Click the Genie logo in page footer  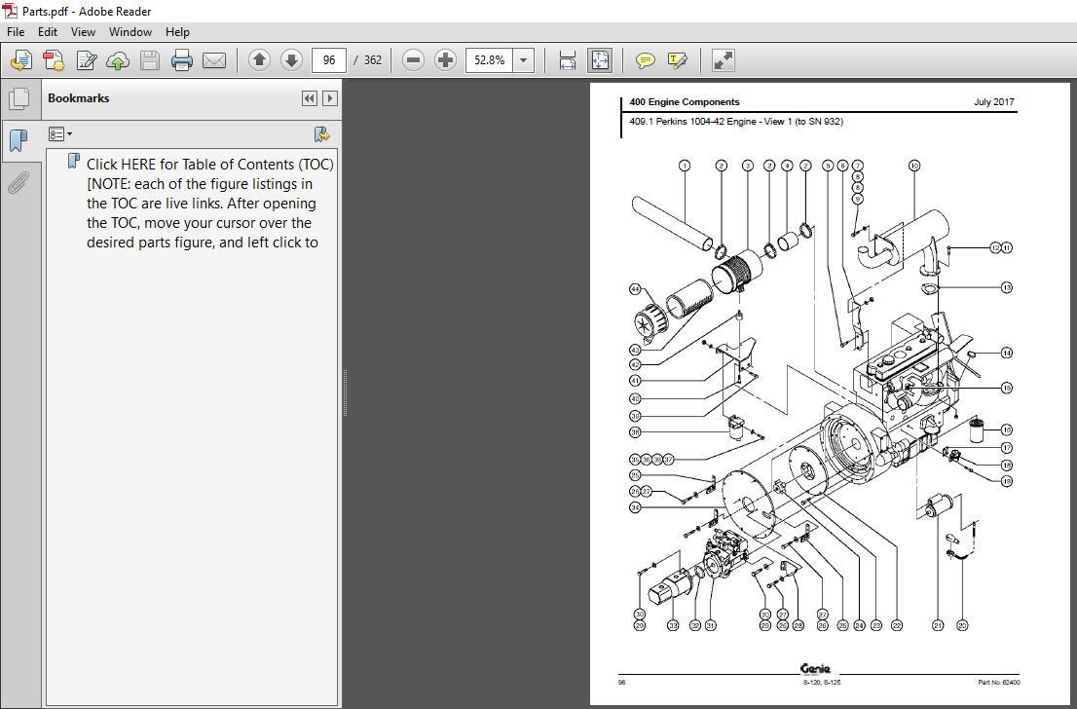(x=815, y=668)
